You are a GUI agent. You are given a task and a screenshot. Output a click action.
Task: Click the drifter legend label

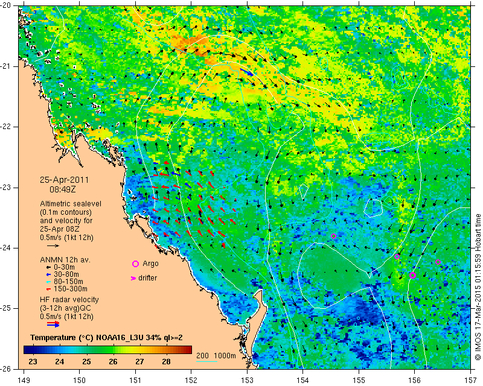tap(147, 278)
